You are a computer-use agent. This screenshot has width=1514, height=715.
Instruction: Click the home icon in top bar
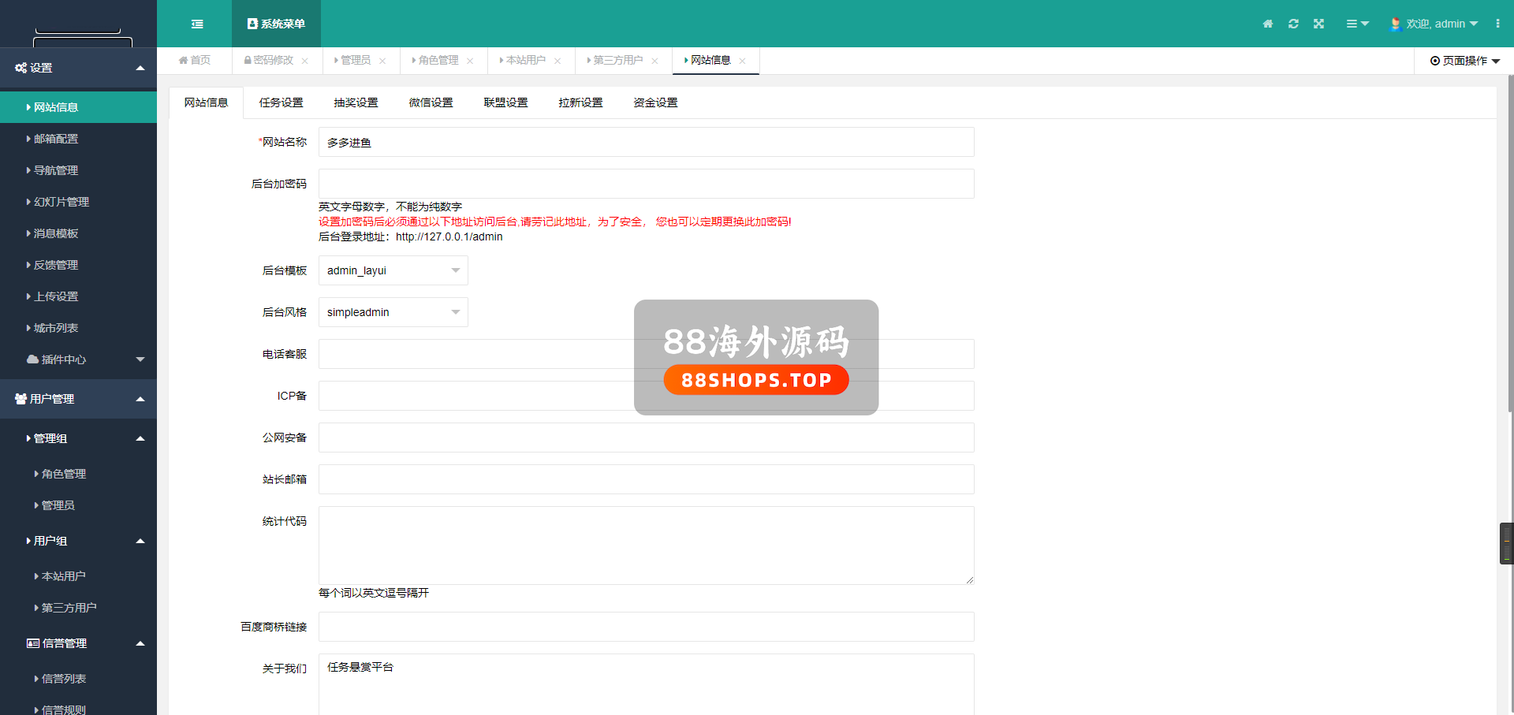coord(1268,24)
